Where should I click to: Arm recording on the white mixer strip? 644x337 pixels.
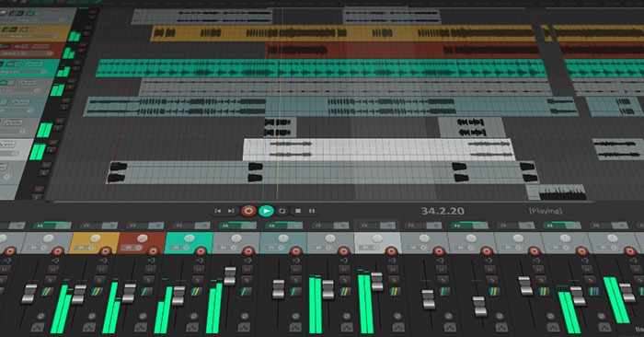click(391, 251)
